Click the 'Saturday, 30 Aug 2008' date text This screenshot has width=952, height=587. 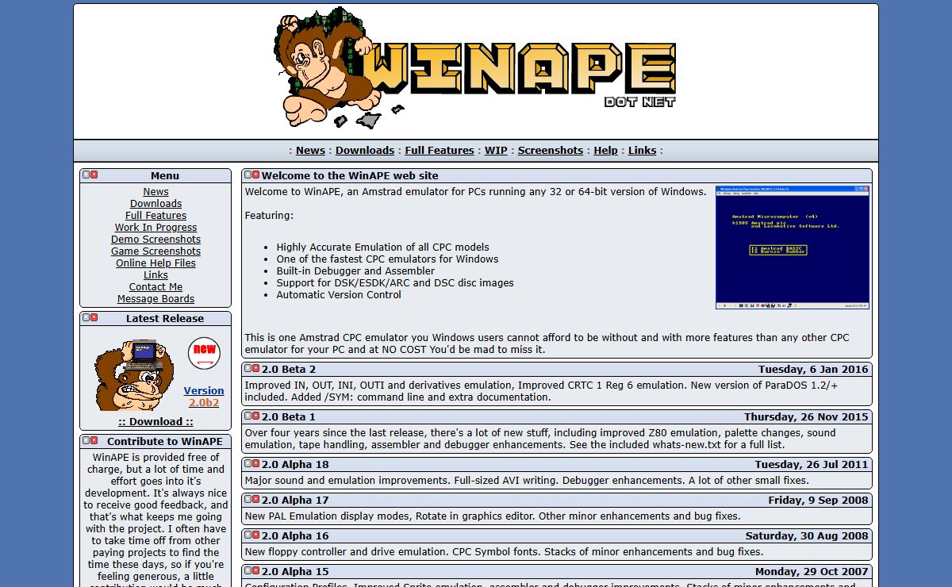[807, 535]
